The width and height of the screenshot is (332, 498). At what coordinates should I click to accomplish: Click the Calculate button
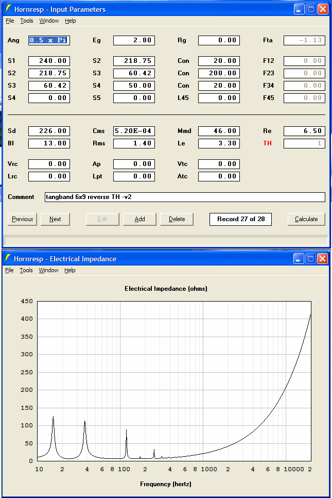click(306, 219)
